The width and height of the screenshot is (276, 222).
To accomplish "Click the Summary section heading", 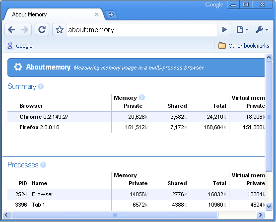I will tap(22, 86).
